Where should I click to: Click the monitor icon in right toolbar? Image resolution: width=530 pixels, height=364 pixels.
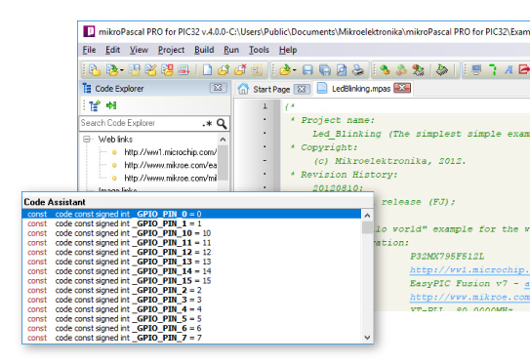click(x=476, y=69)
